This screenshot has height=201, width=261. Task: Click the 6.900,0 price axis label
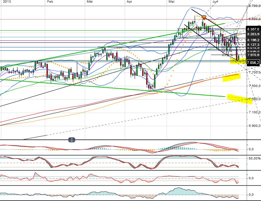(x=255, y=126)
